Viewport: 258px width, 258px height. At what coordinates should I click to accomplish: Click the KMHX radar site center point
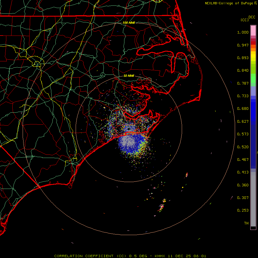coord(129,129)
